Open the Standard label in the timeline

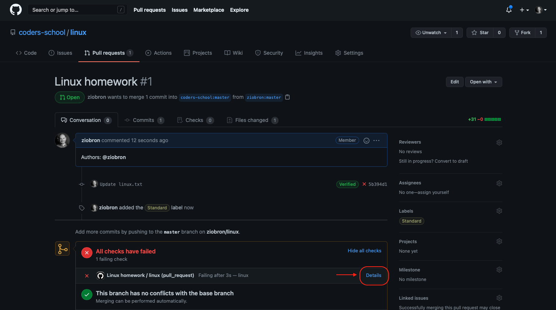tap(157, 208)
